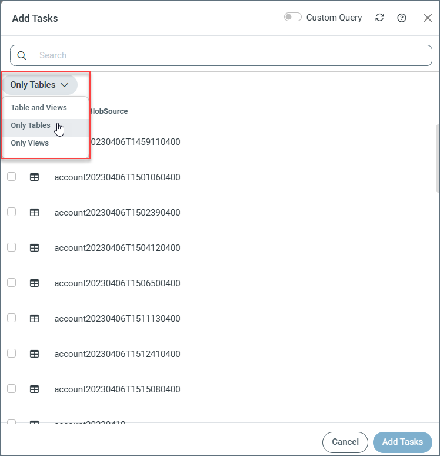
Task: Select Table and Views option
Action: click(x=39, y=108)
